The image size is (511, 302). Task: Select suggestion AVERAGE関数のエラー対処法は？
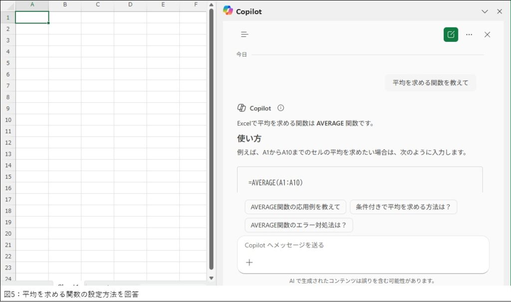click(298, 225)
